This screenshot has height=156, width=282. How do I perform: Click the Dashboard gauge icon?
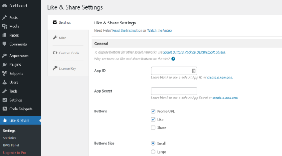pos(5,6)
